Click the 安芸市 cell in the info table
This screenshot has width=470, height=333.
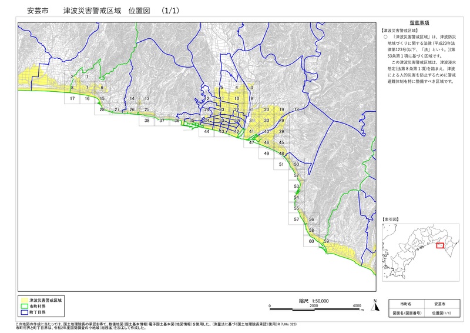point(439,305)
